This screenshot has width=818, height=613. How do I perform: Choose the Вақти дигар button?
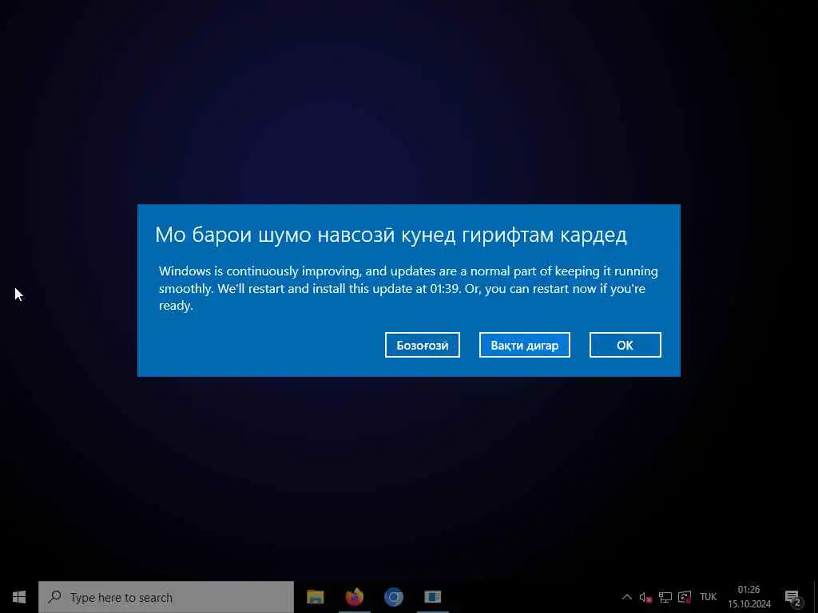click(524, 345)
